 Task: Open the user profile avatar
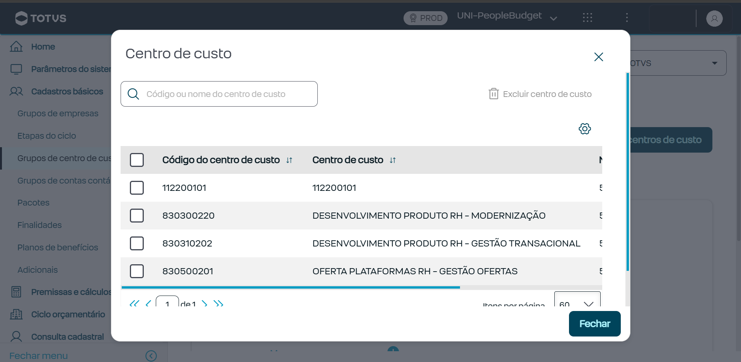pyautogui.click(x=714, y=18)
